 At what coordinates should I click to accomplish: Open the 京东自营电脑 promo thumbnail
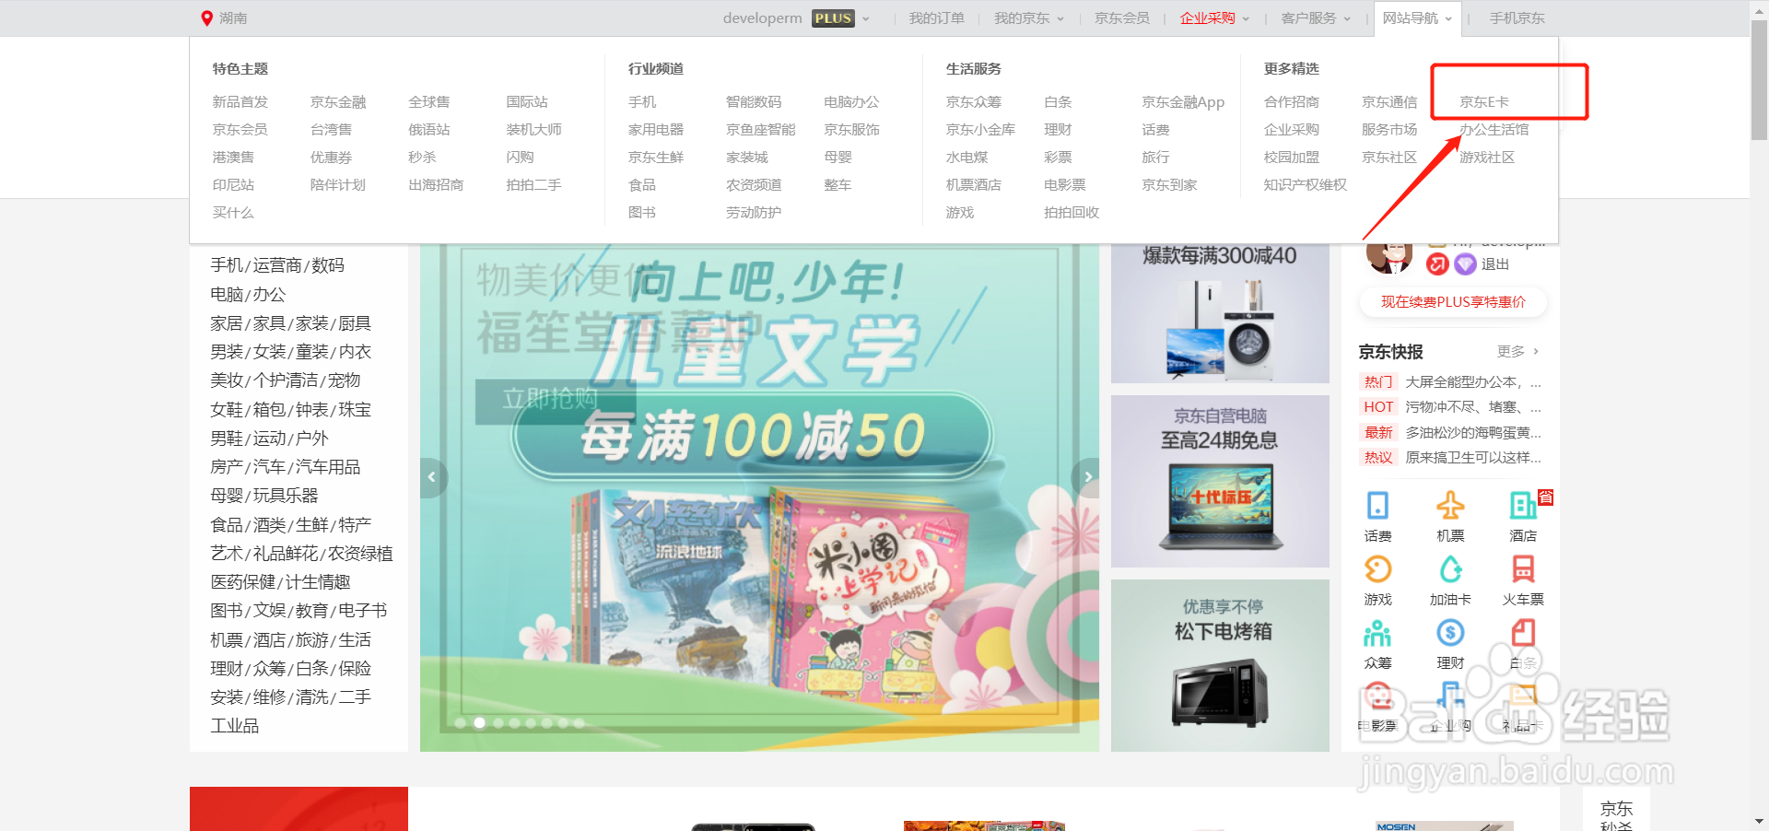(x=1220, y=481)
